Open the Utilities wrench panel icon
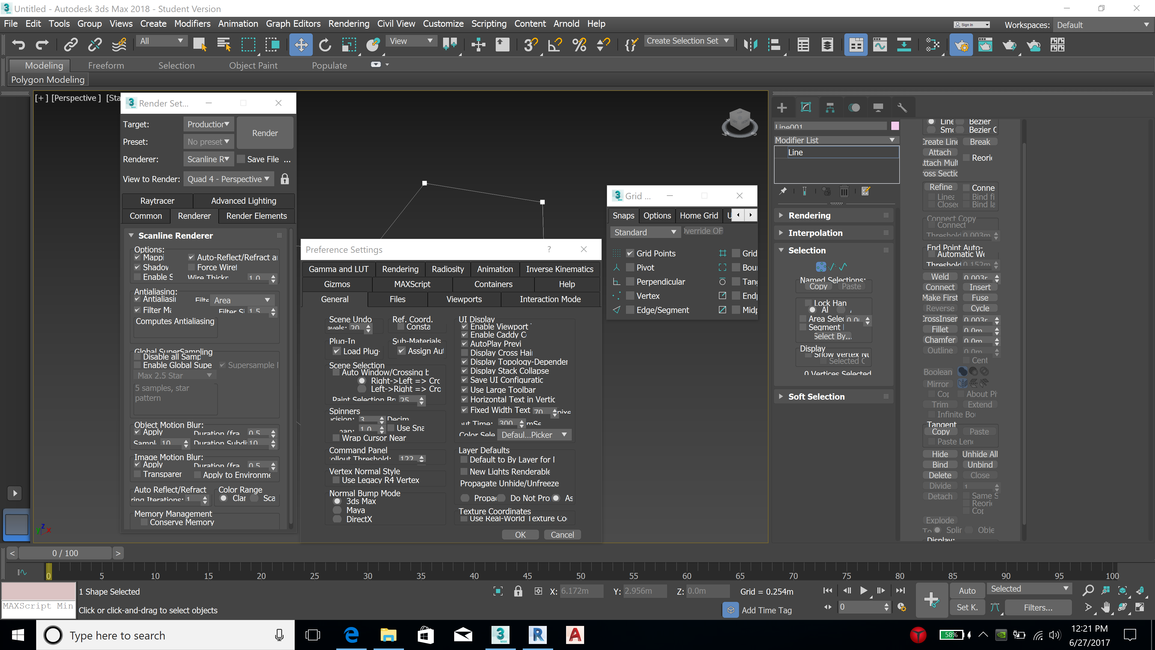 (x=902, y=108)
